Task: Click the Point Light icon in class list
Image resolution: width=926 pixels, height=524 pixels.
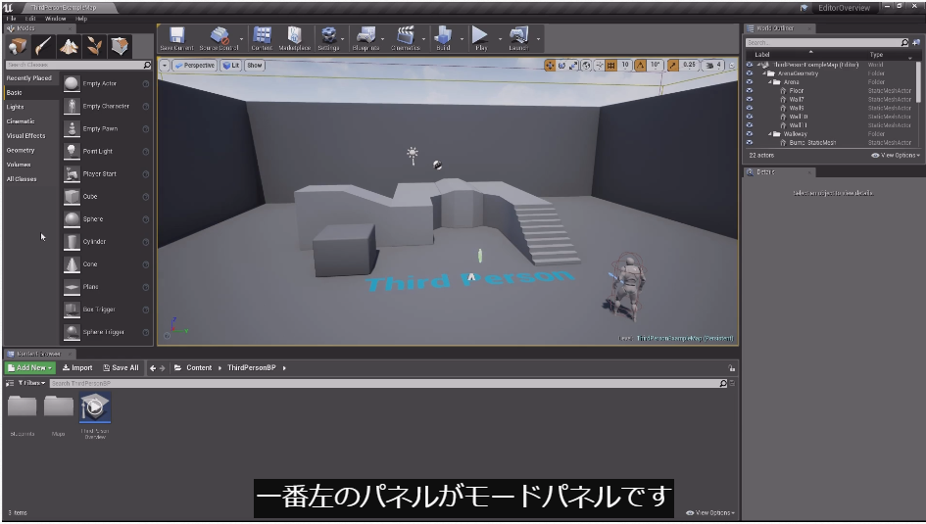Action: pyautogui.click(x=72, y=151)
